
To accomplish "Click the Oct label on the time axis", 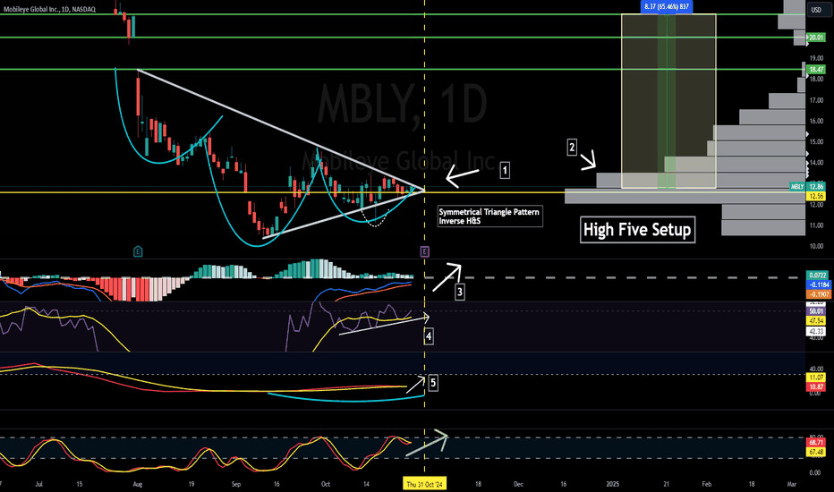I will coord(326,484).
